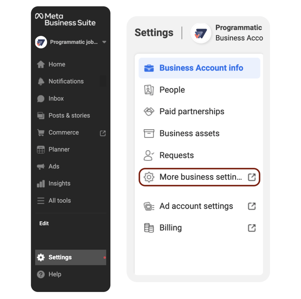Click external link icon next to More business settings

click(252, 177)
